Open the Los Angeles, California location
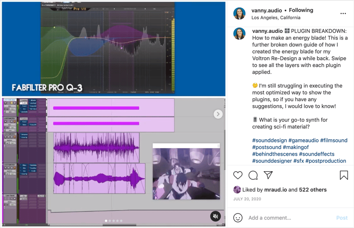This screenshot has height=228, width=354. [276, 18]
